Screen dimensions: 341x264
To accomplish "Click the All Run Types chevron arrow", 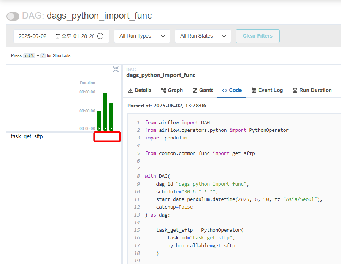I will click(x=163, y=36).
